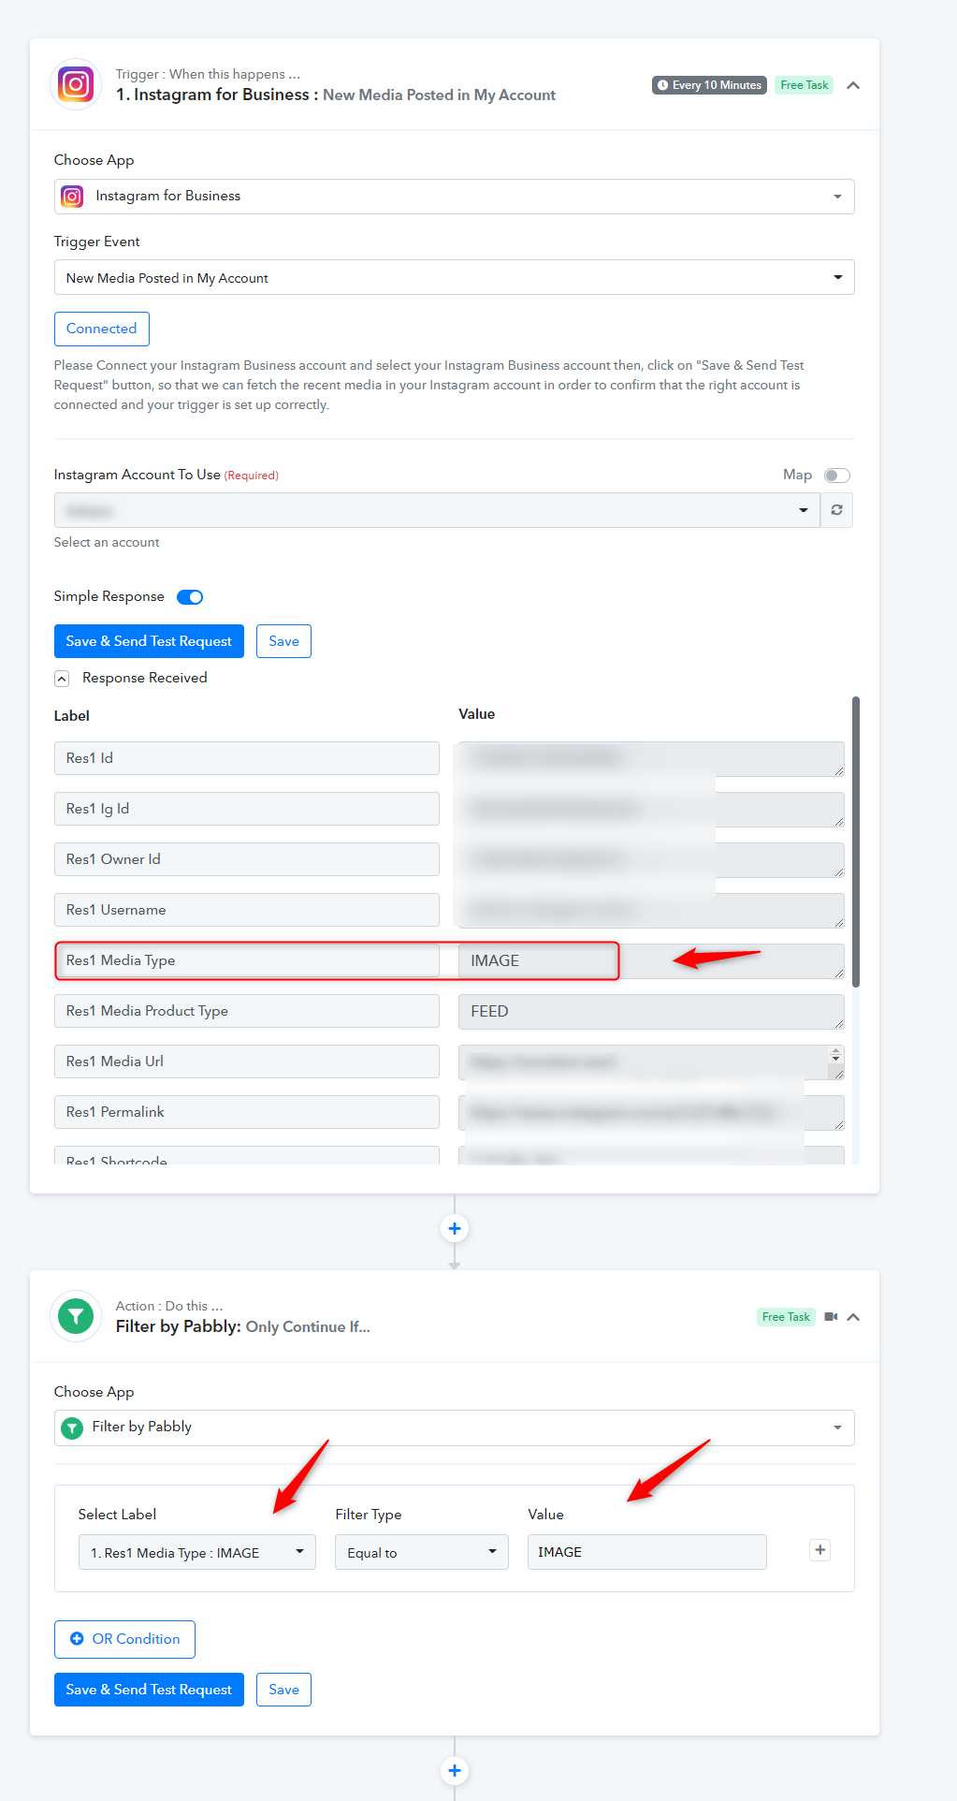Click the trigger step's Free Task badge
This screenshot has height=1801, width=957.
(x=804, y=85)
